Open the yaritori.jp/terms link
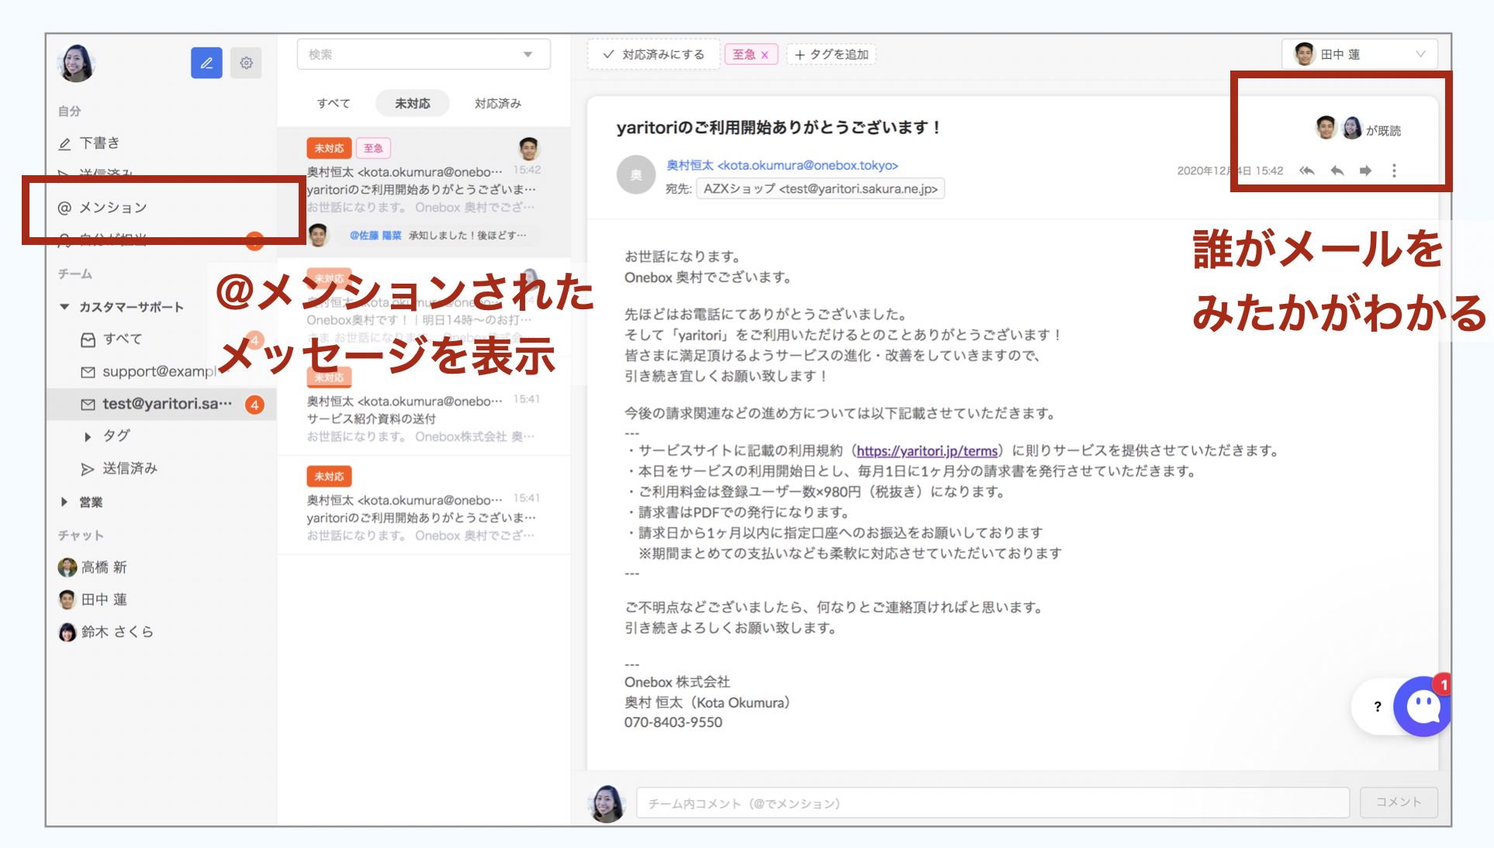This screenshot has height=848, width=1494. (927, 450)
